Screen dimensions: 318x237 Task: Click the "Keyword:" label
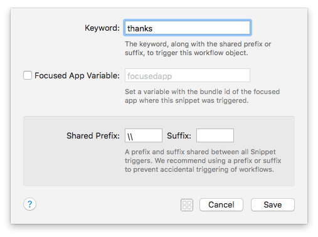[102, 28]
